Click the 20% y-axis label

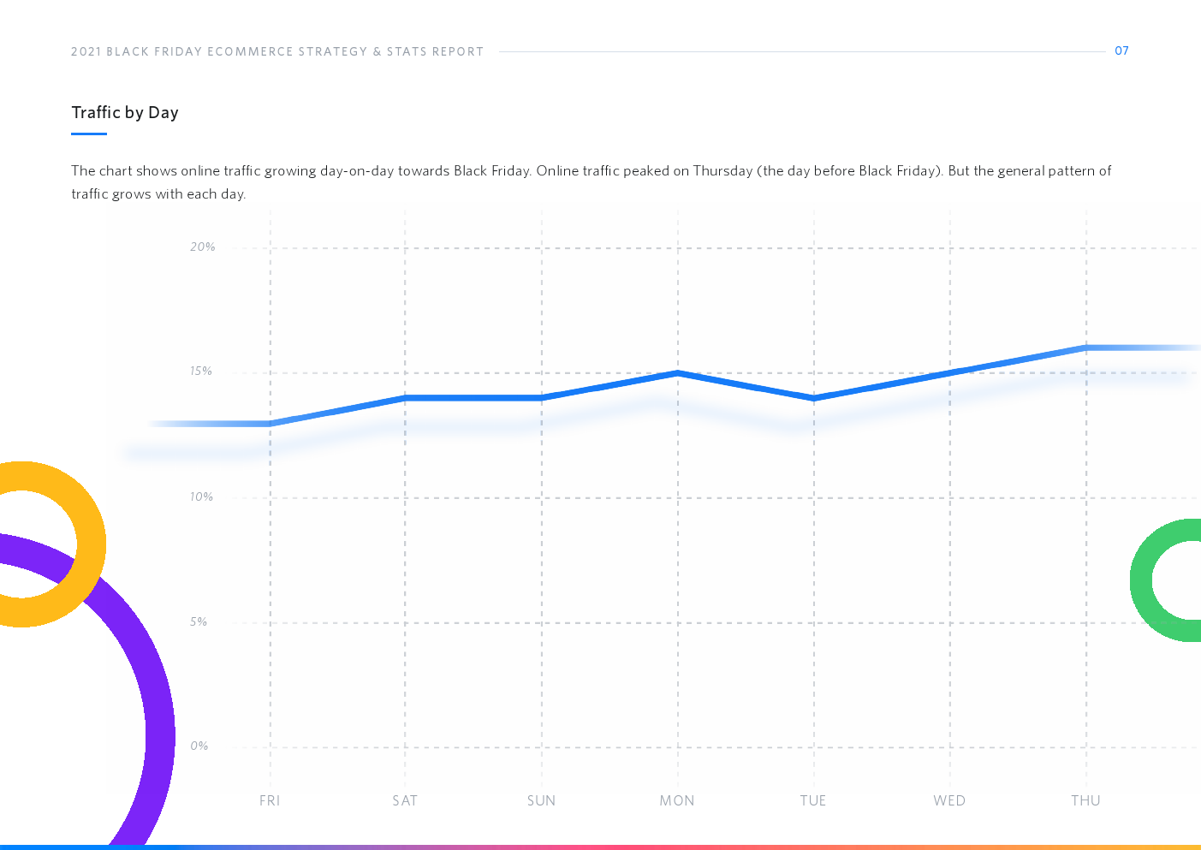click(203, 247)
